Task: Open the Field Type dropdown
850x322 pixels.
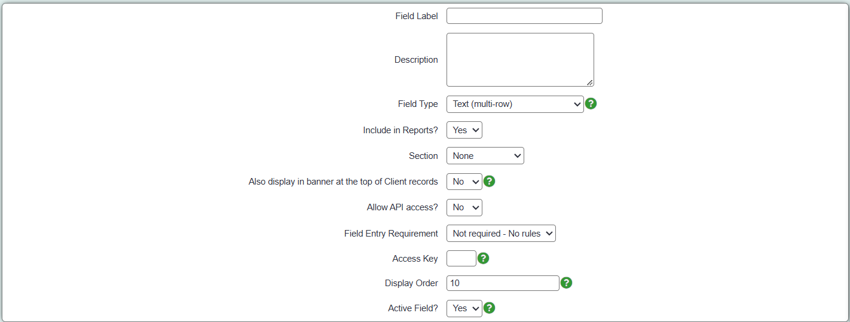Action: 515,104
